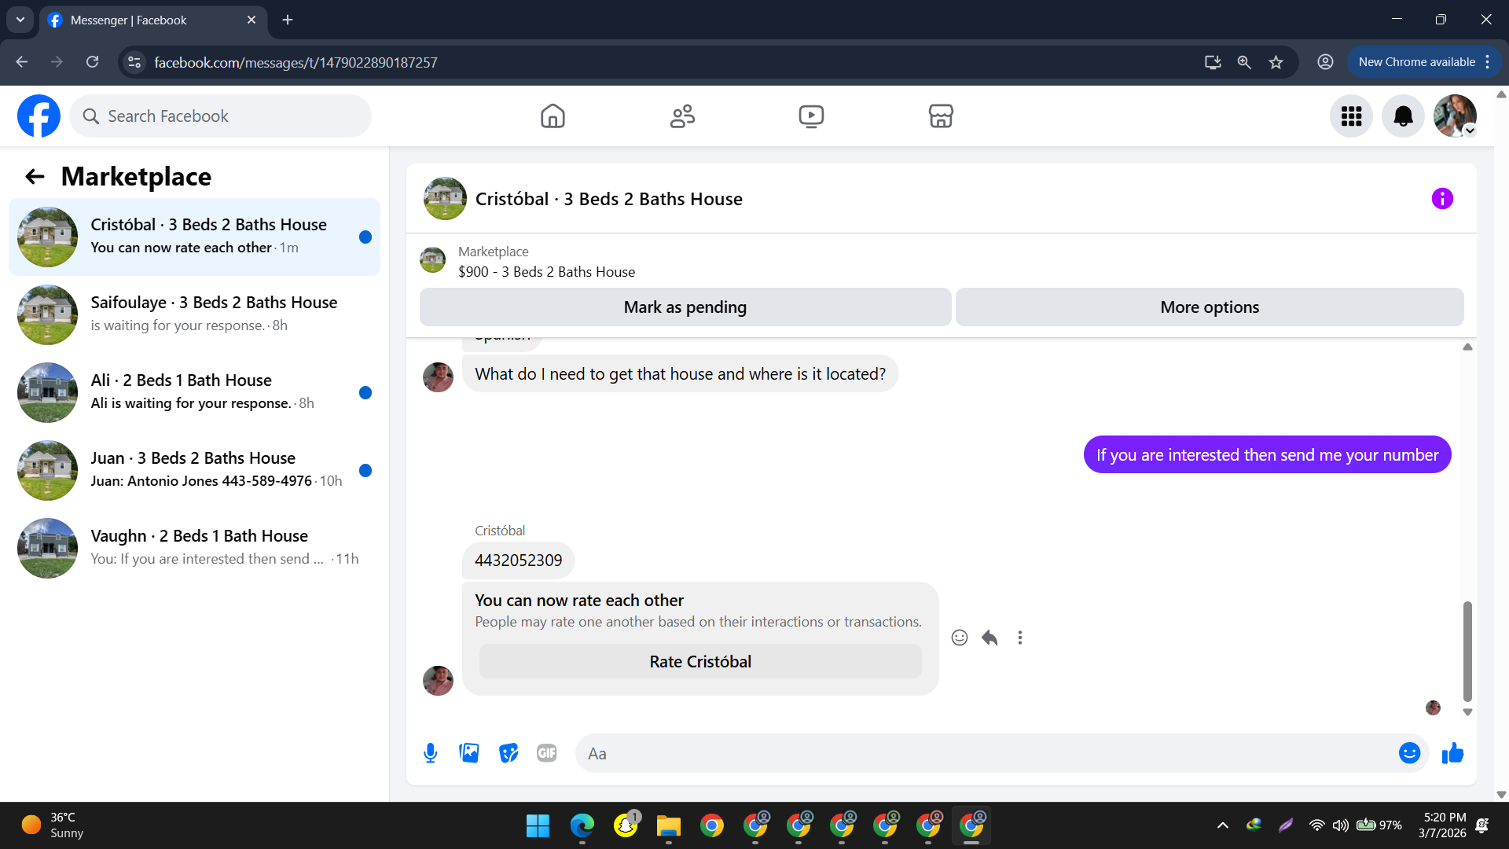Open the Ali 2 Beds 1 Bath conversation

point(194,392)
